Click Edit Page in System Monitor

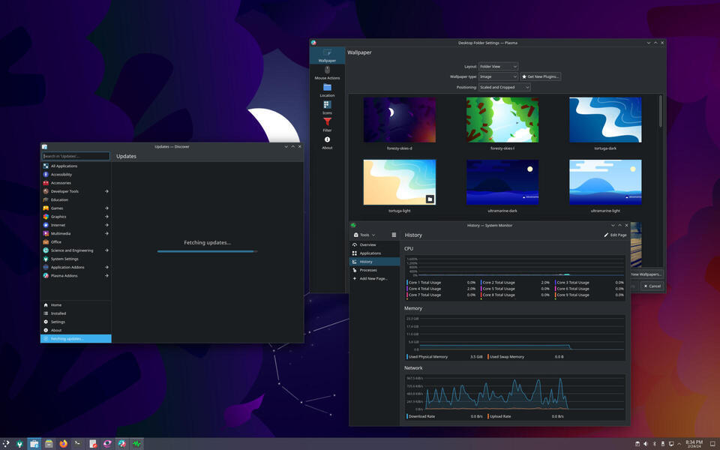tap(615, 235)
